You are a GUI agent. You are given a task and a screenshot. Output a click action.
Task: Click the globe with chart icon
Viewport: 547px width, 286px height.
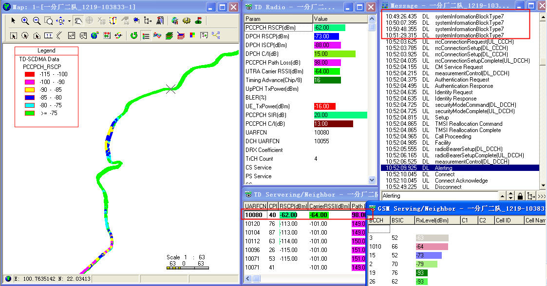click(175, 21)
